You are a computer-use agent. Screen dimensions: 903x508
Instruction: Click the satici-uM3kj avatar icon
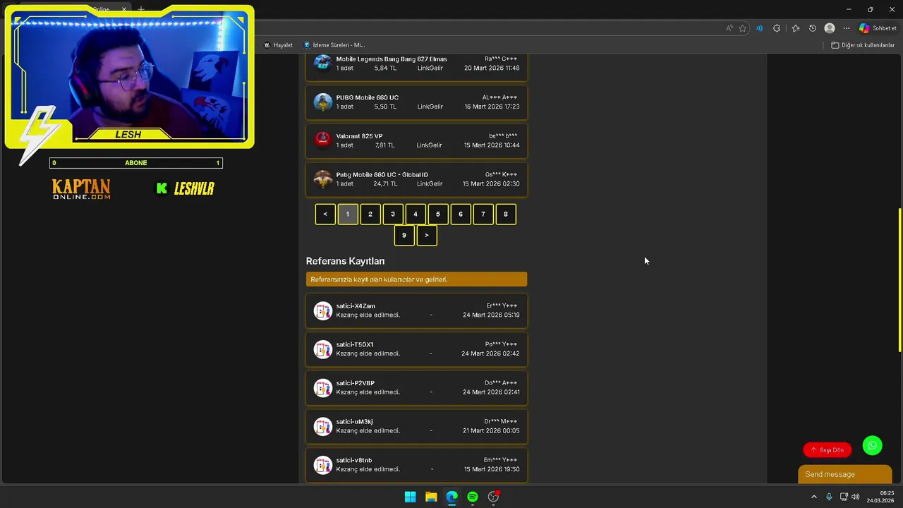point(323,426)
